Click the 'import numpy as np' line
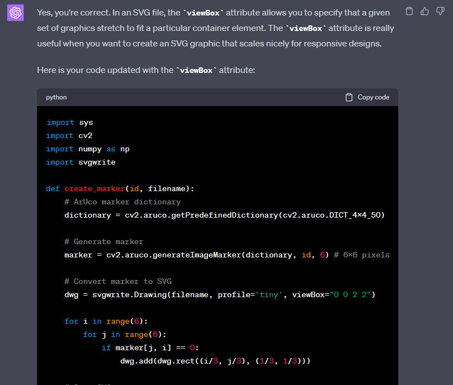453x385 pixels. pos(88,149)
